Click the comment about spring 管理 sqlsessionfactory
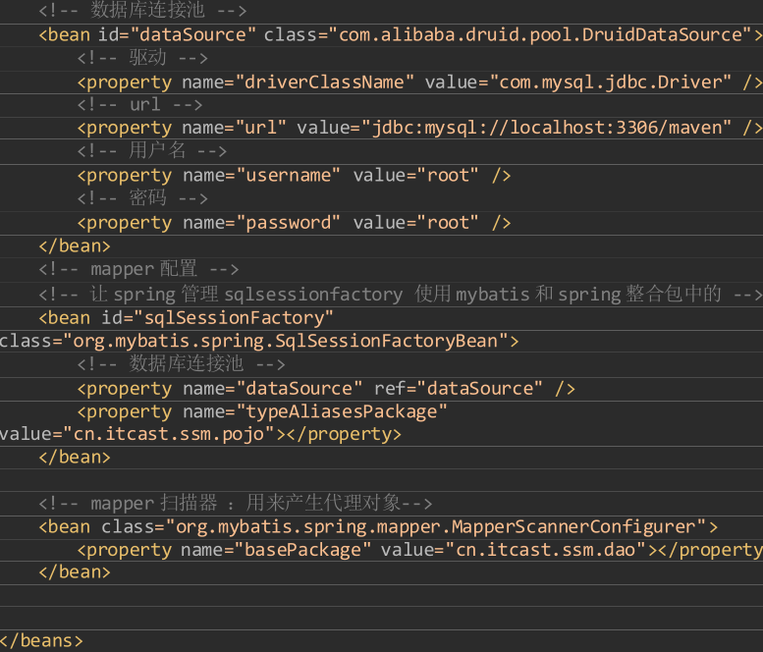 point(400,294)
